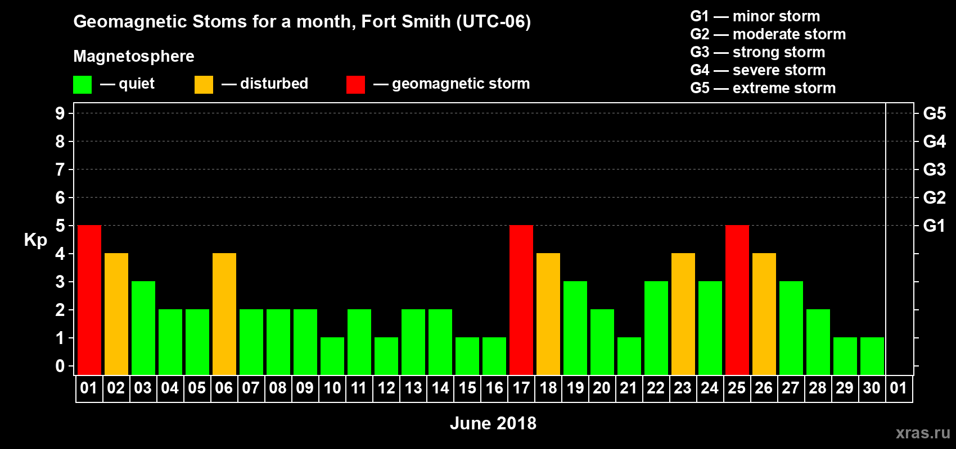Click 'G2 — moderate storm' legend line
The image size is (956, 449).
tap(768, 34)
